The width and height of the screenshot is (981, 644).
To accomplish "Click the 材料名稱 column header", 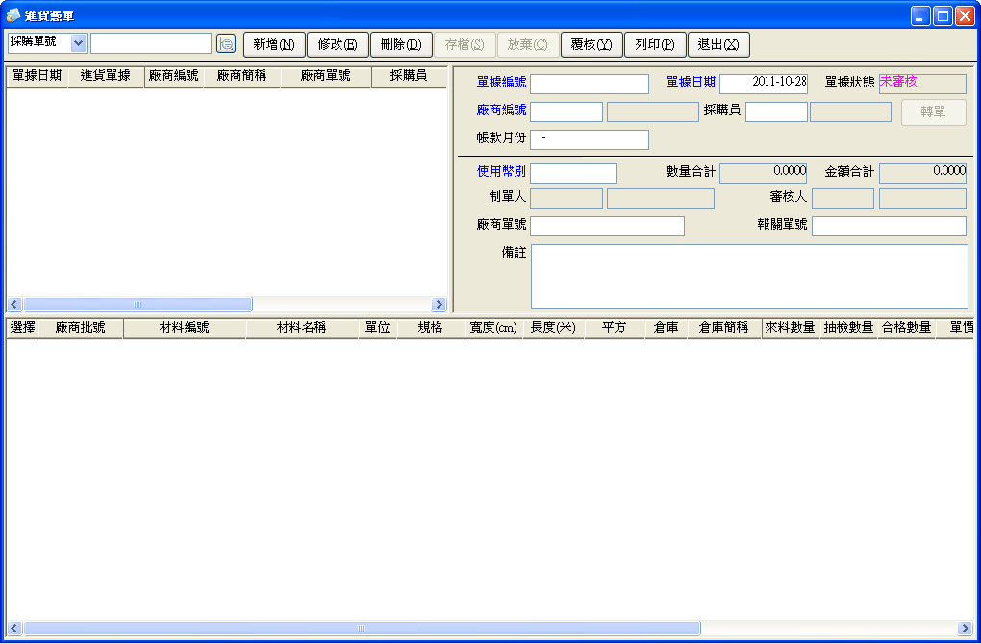I will click(302, 328).
